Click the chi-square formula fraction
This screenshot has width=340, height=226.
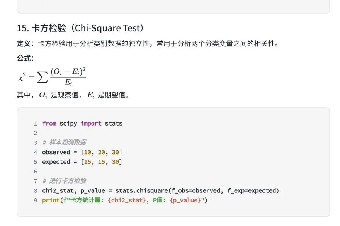[x=68, y=76]
